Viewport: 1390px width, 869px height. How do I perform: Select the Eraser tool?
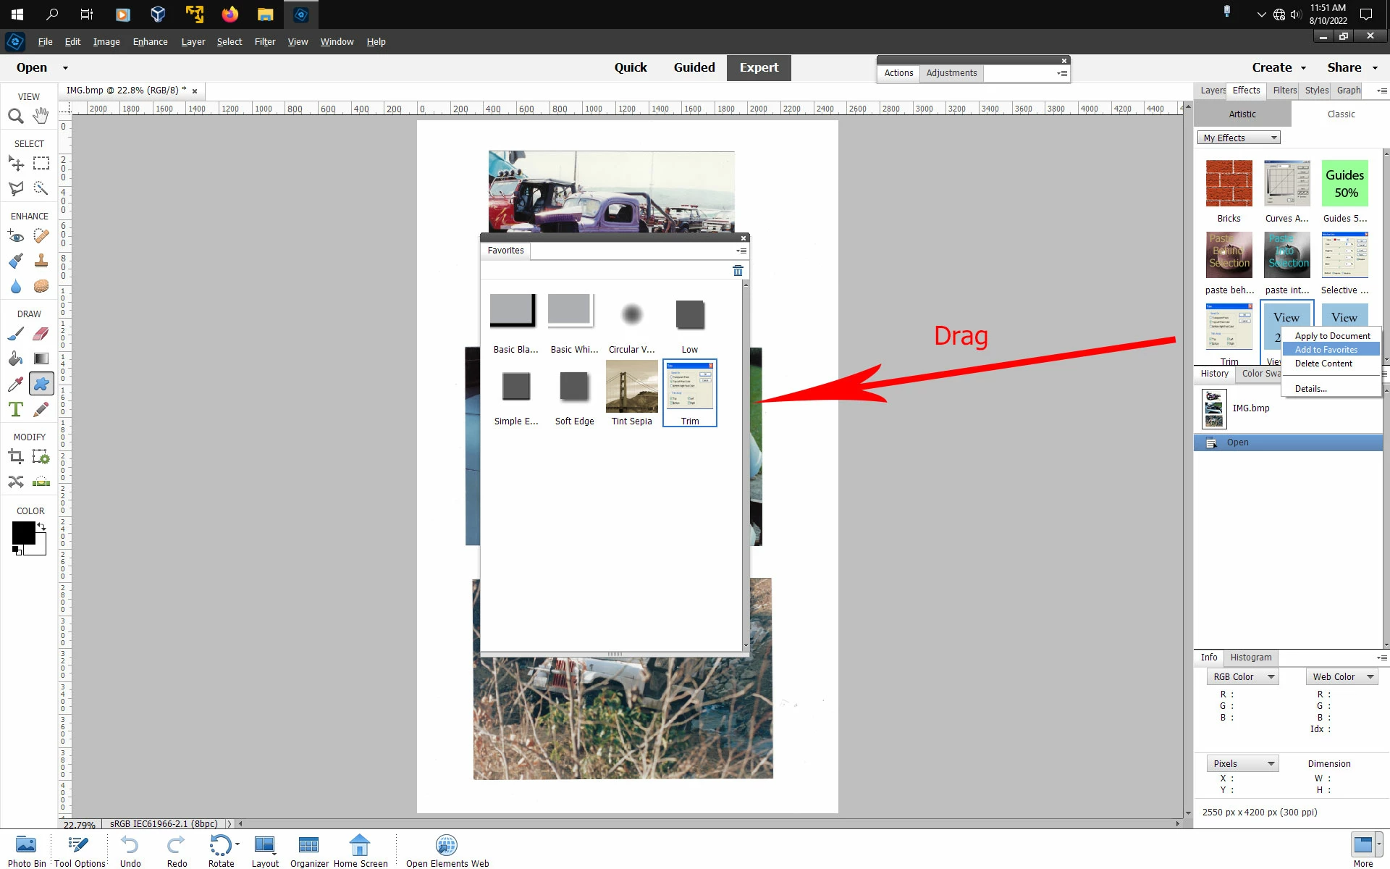(x=41, y=334)
